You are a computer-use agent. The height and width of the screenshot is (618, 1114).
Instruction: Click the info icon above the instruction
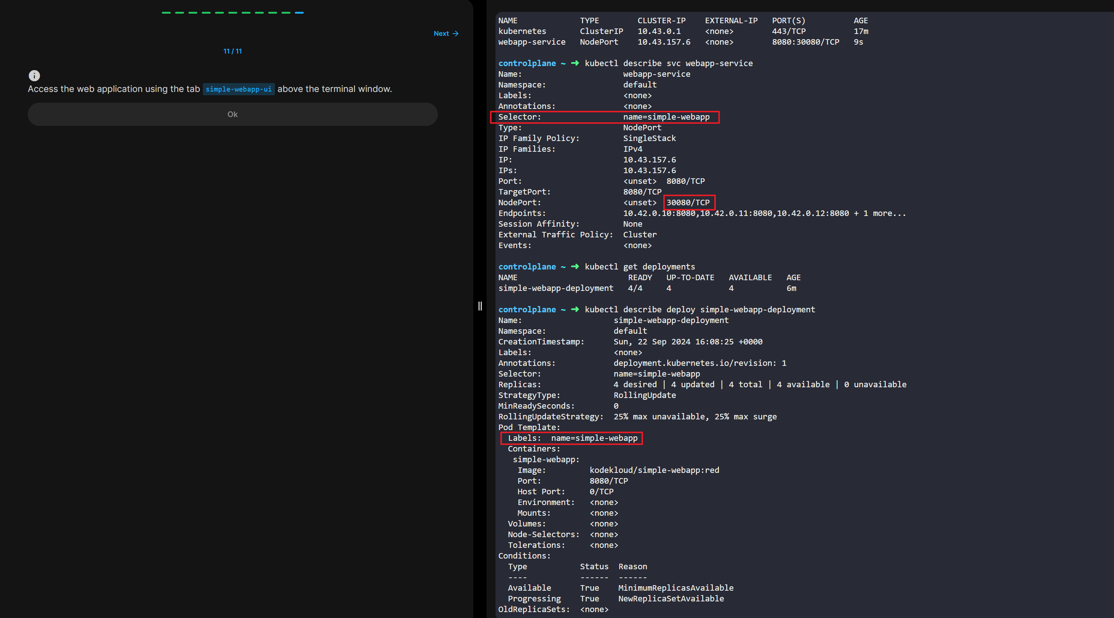tap(34, 76)
